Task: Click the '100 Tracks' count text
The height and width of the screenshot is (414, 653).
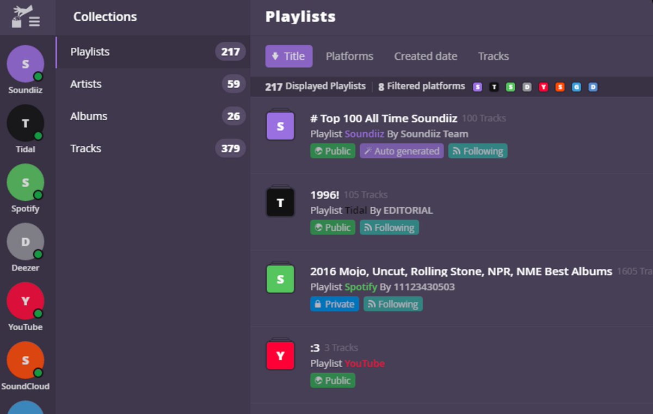Action: (484, 119)
